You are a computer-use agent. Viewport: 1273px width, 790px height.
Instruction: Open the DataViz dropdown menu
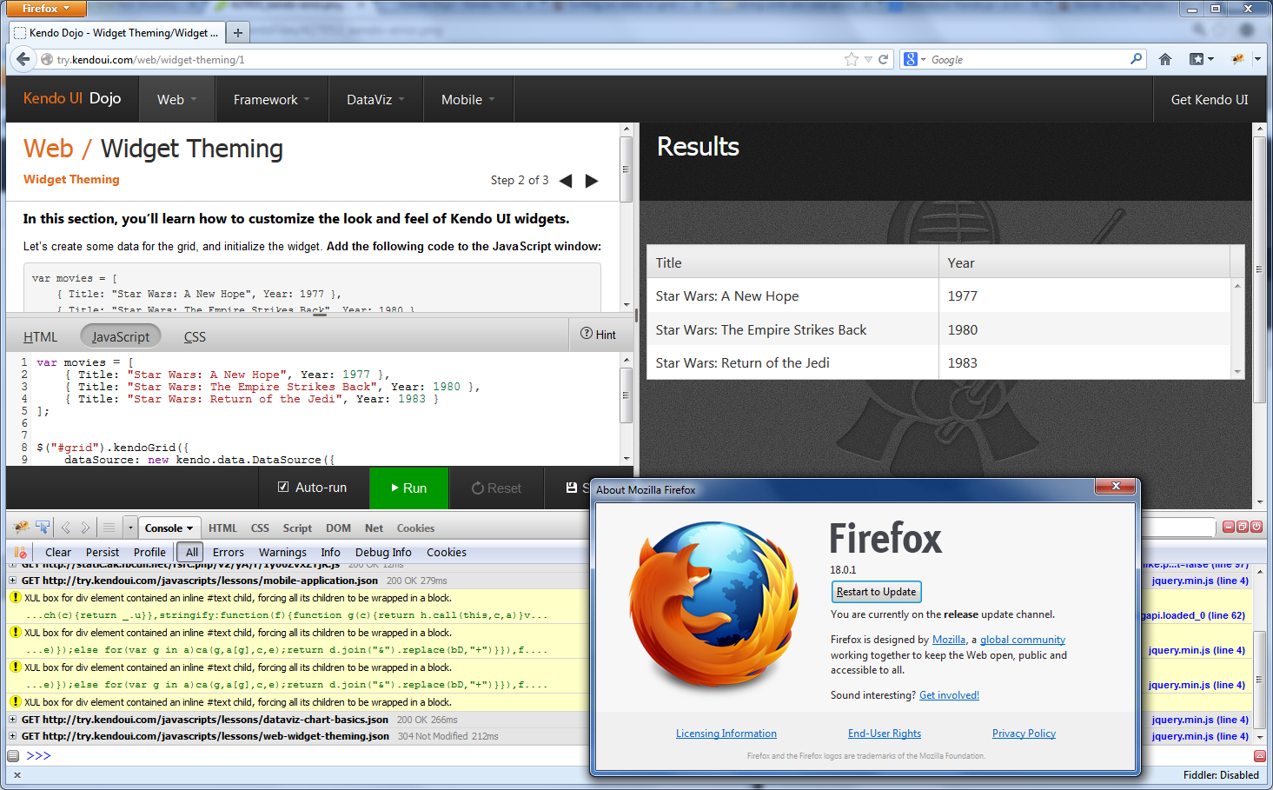coord(376,99)
